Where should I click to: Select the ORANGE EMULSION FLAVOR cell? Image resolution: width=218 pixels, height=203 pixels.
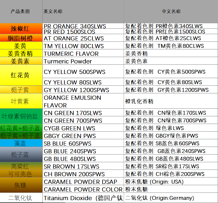[x=83, y=101]
